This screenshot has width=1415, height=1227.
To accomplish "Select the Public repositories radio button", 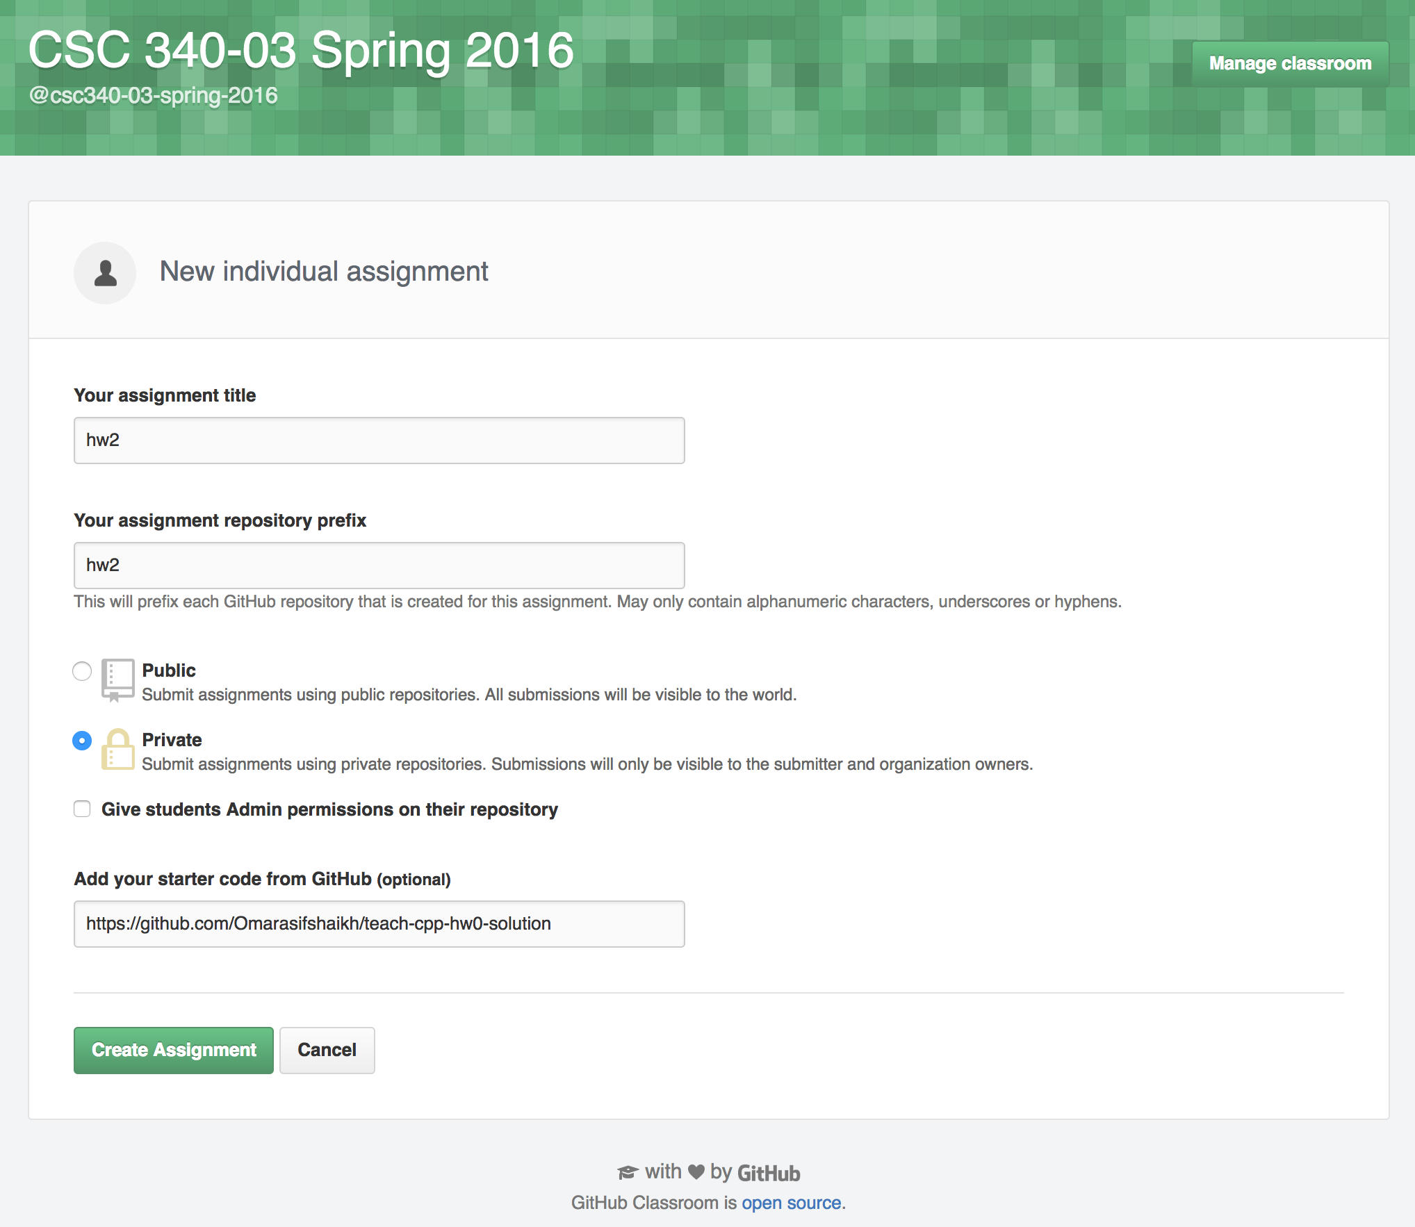I will (x=82, y=671).
